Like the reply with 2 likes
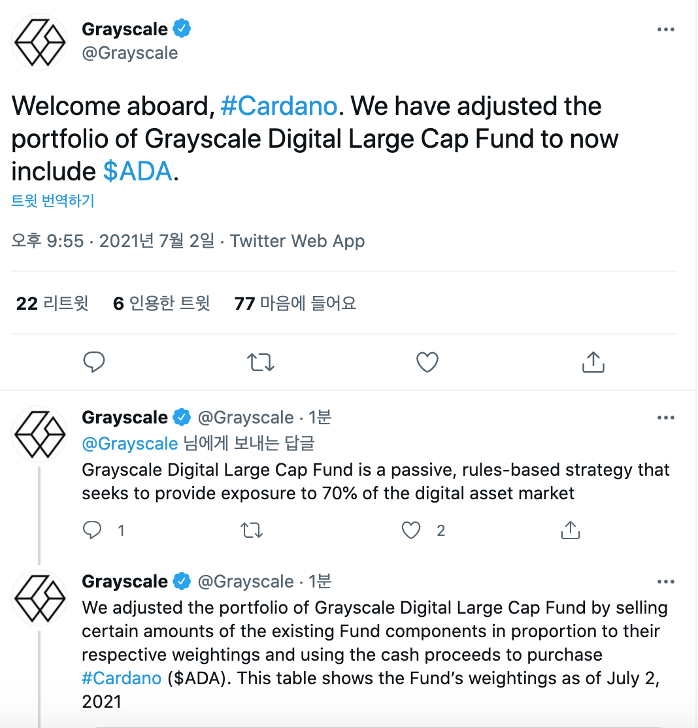 411,531
